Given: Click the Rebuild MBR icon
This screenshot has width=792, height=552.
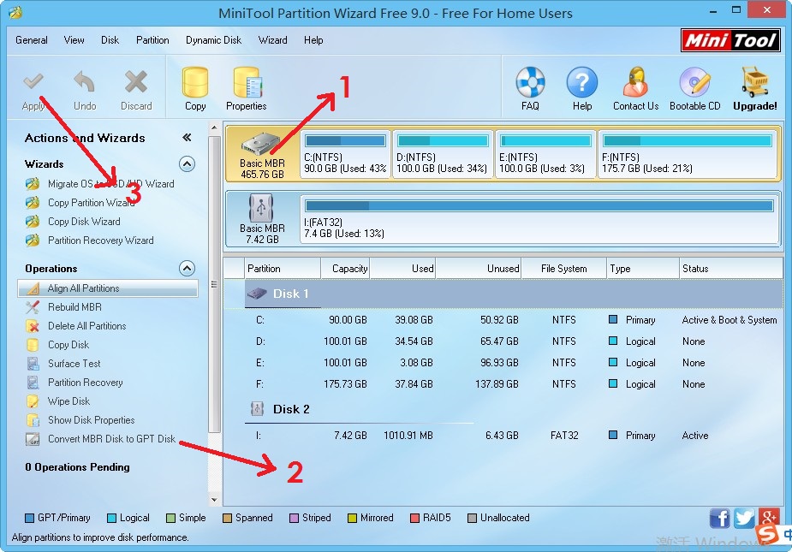Looking at the screenshot, I should pyautogui.click(x=33, y=307).
